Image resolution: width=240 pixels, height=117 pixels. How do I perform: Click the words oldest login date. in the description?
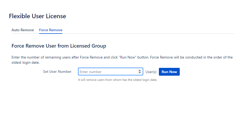(x=26, y=63)
